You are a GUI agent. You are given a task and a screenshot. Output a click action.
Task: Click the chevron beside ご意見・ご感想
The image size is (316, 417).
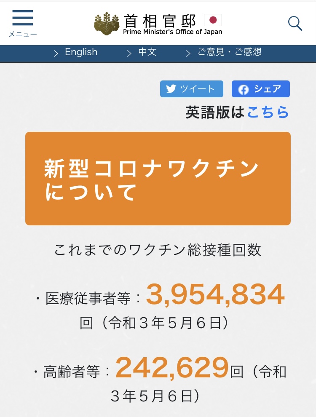[188, 54]
